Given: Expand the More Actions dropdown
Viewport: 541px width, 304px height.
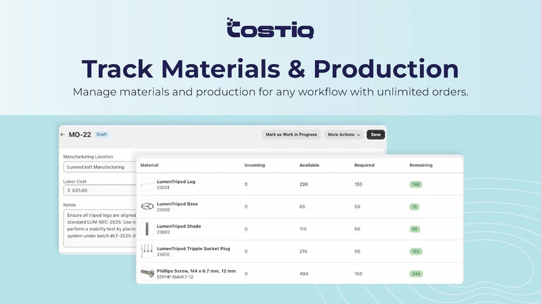Looking at the screenshot, I should [x=344, y=134].
